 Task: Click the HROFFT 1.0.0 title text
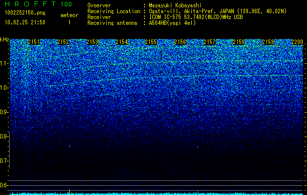[39, 4]
